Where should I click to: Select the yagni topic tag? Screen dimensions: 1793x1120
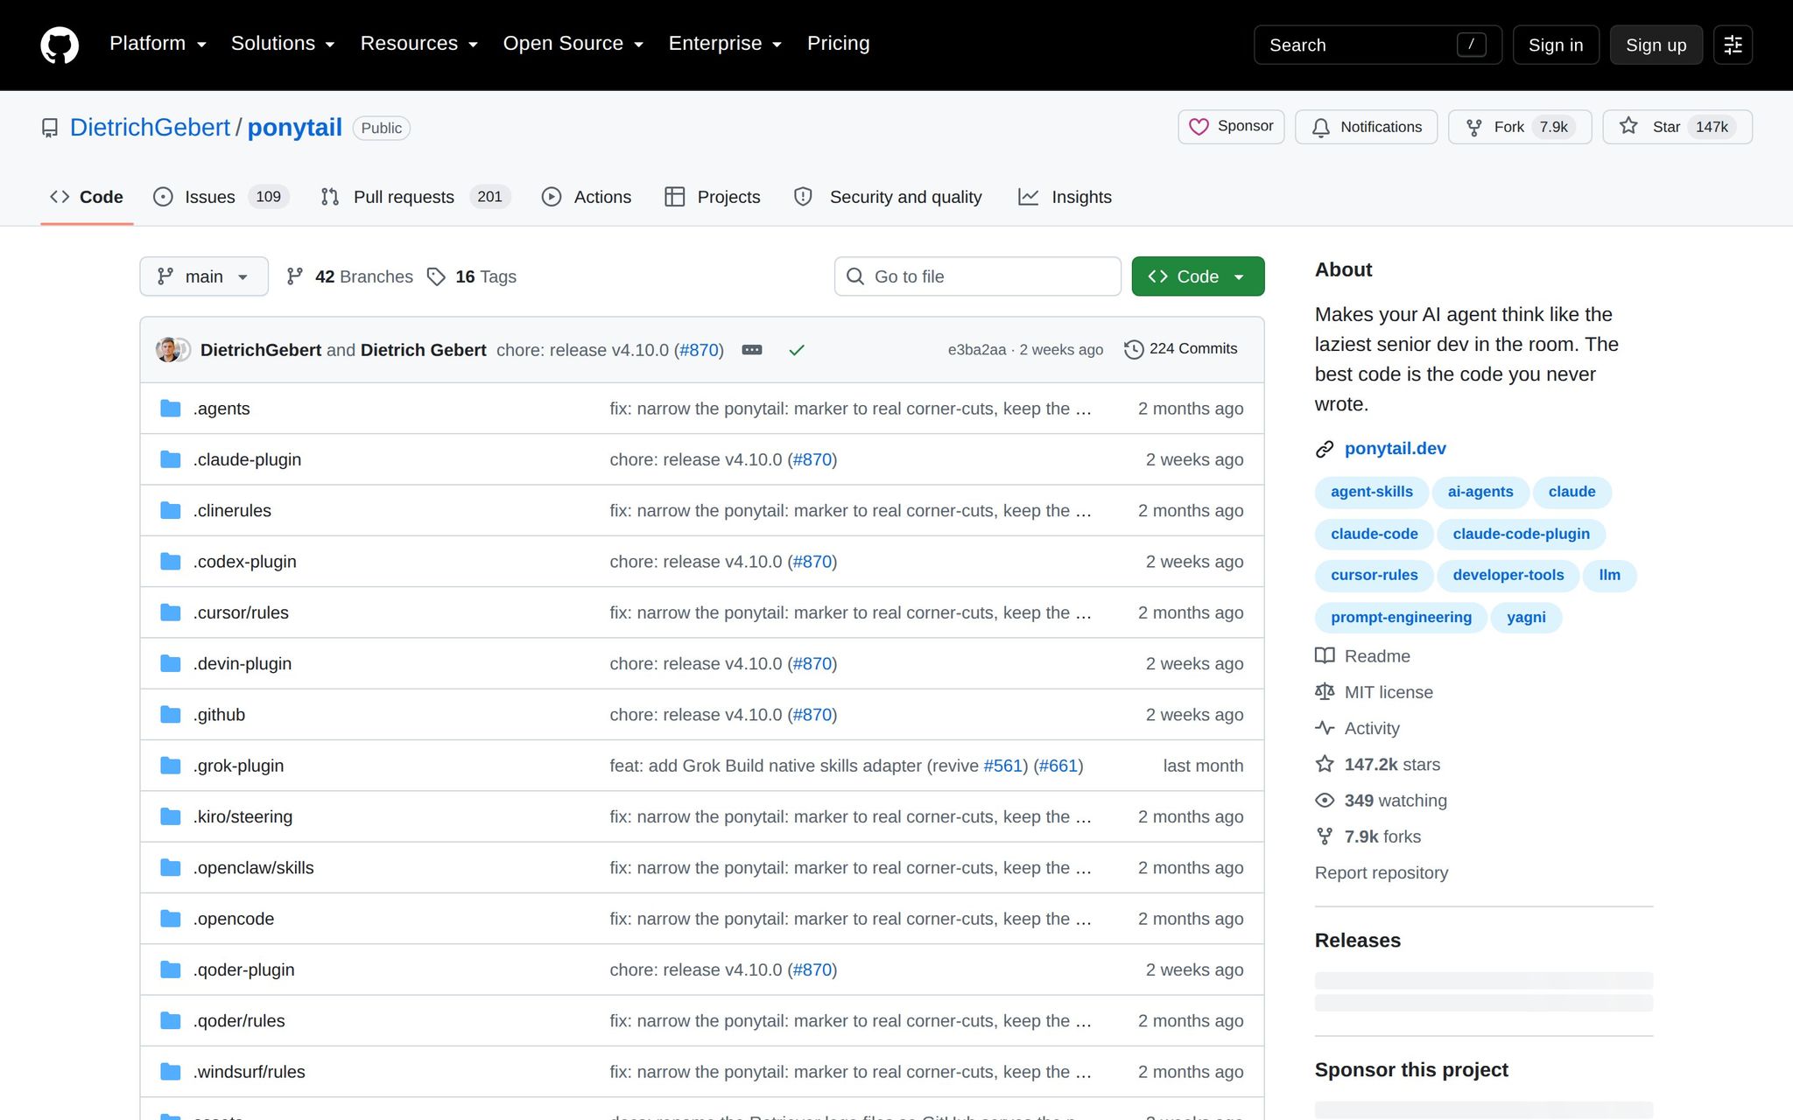click(1526, 617)
